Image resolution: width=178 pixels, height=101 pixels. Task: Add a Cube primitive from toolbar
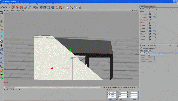53,7
